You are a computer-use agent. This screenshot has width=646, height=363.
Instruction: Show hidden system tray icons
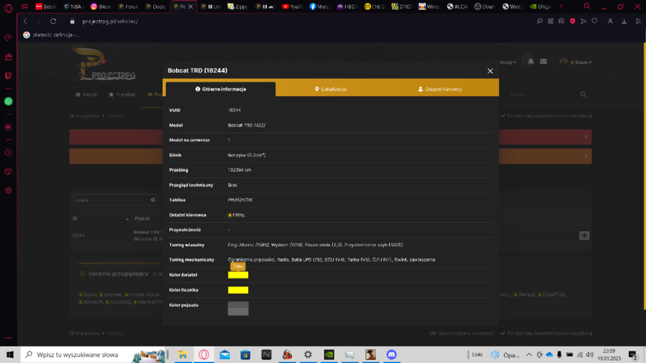click(529, 355)
